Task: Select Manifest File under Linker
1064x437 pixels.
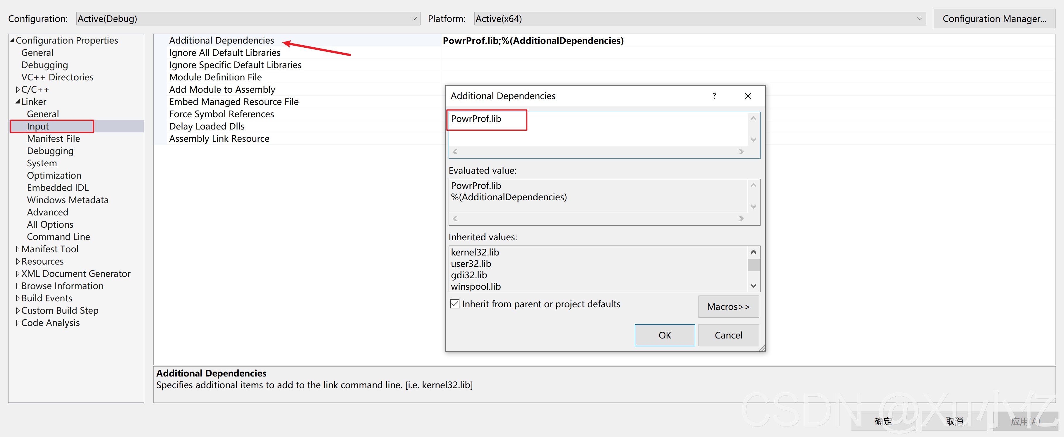Action: click(x=53, y=139)
